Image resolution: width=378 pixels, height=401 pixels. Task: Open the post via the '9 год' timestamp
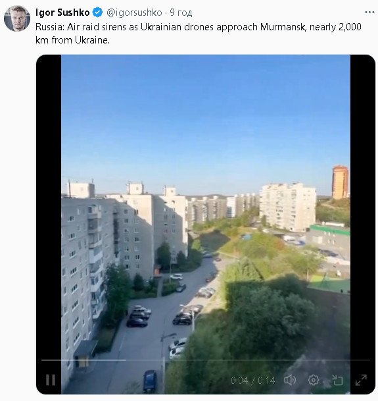pyautogui.click(x=181, y=13)
